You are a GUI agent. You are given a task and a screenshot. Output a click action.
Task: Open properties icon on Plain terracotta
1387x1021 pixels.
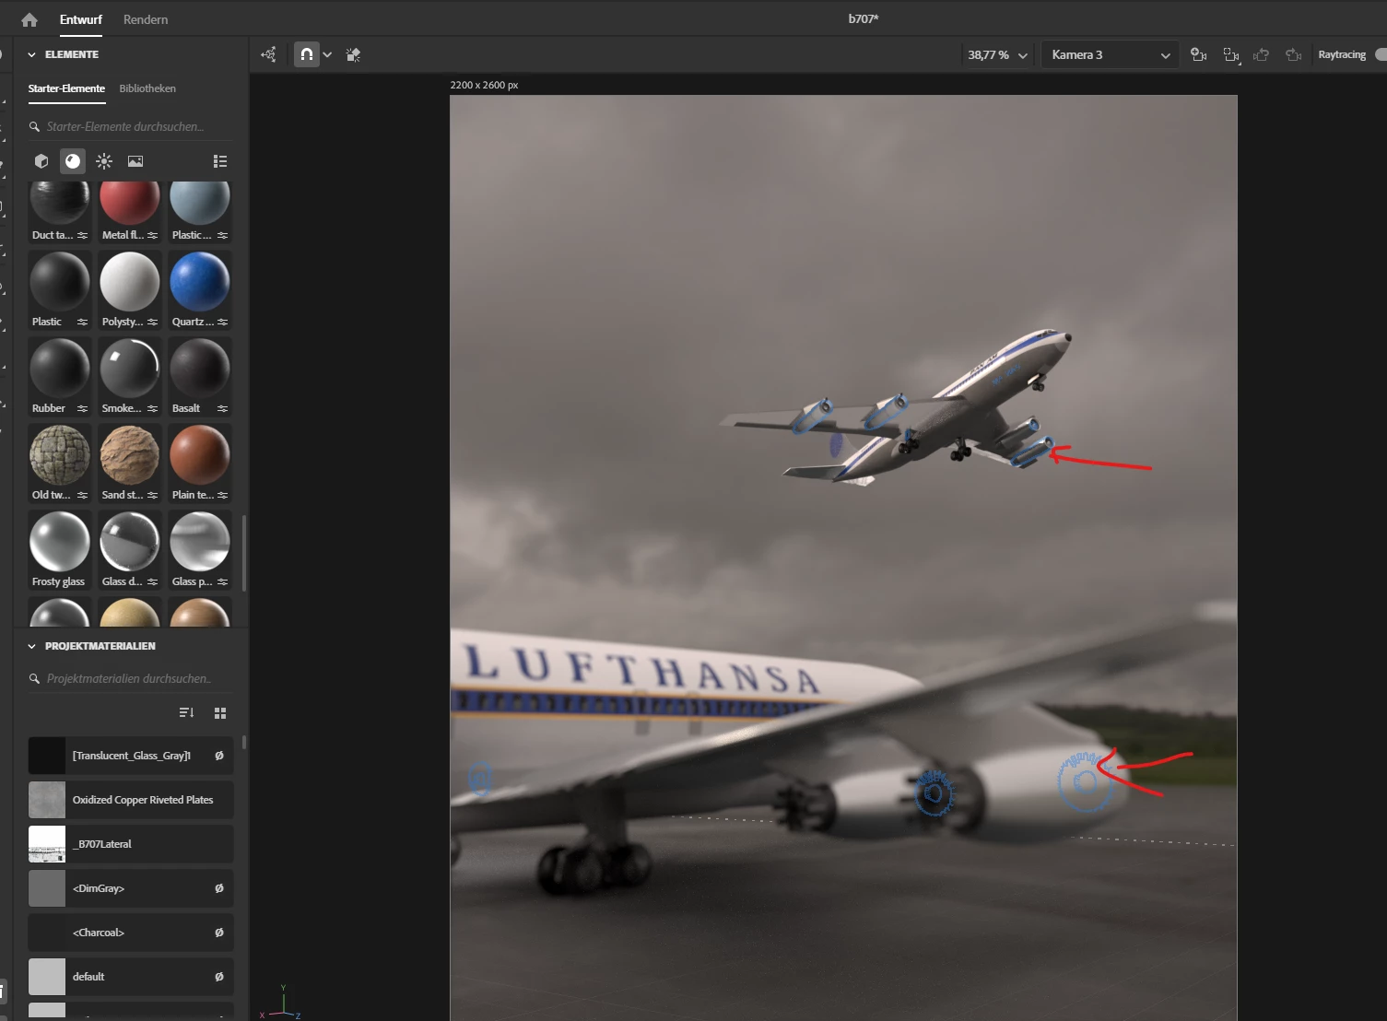[223, 496]
